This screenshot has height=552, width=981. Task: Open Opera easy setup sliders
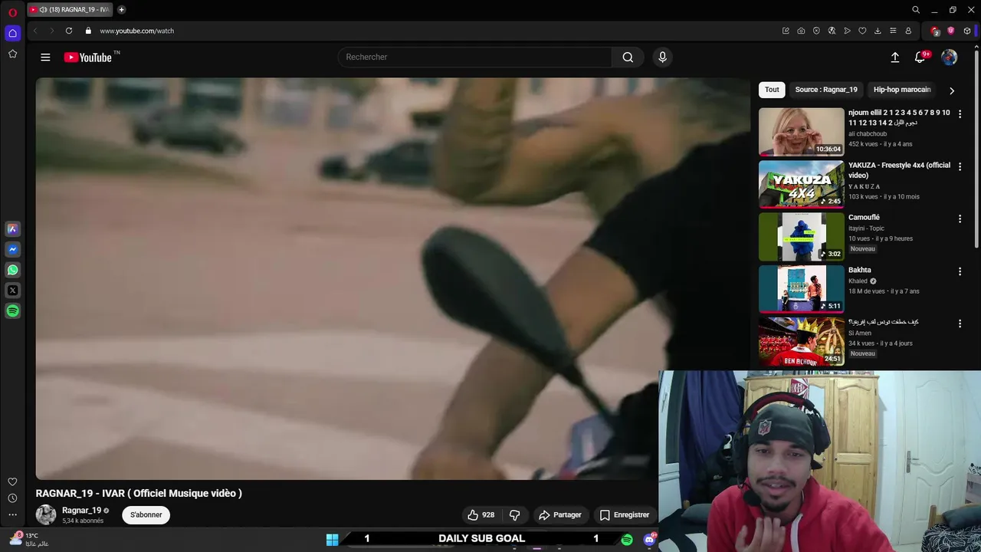(x=893, y=31)
